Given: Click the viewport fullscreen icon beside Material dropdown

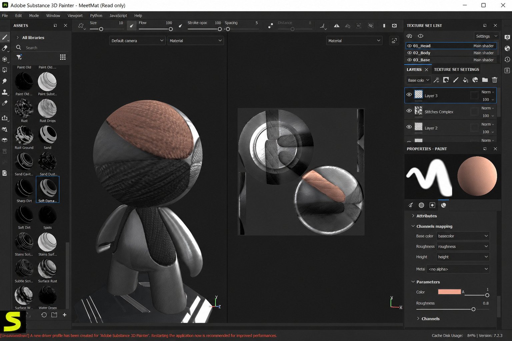Looking at the screenshot, I should tap(394, 41).
